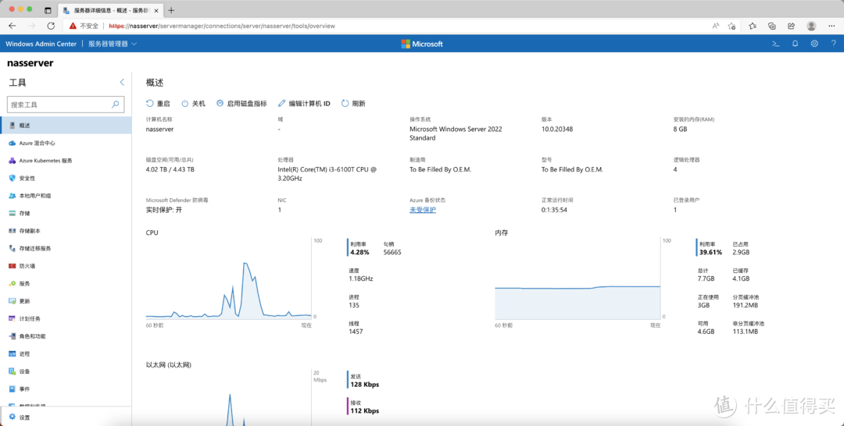Open the 服务 tool
844x426 pixels.
point(66,284)
